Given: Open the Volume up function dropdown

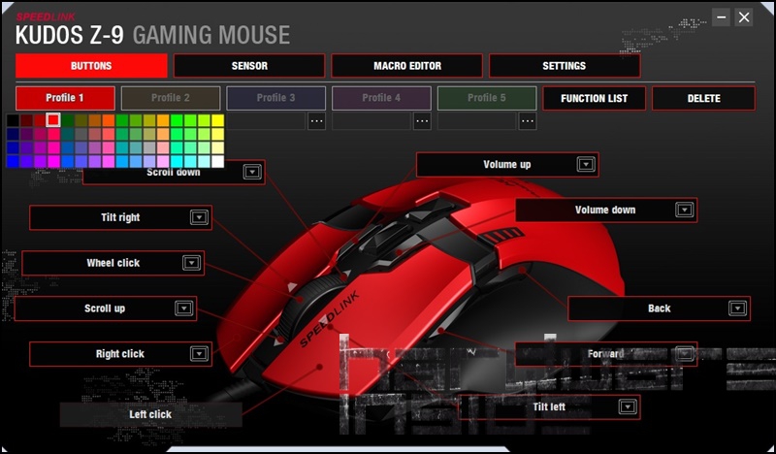Looking at the screenshot, I should tap(585, 165).
